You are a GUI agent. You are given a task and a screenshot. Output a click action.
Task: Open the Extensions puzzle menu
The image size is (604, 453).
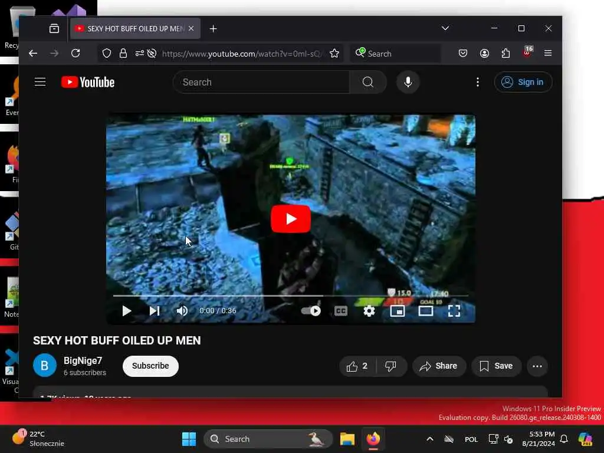pyautogui.click(x=505, y=53)
